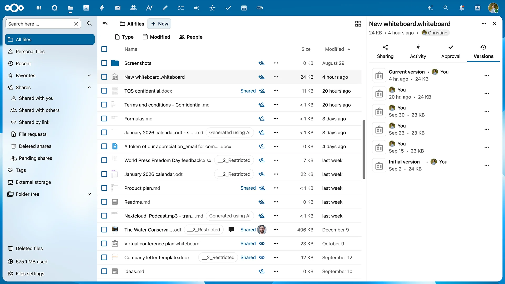The height and width of the screenshot is (284, 505).
Task: Open notifications via the bell icon
Action: tap(462, 8)
